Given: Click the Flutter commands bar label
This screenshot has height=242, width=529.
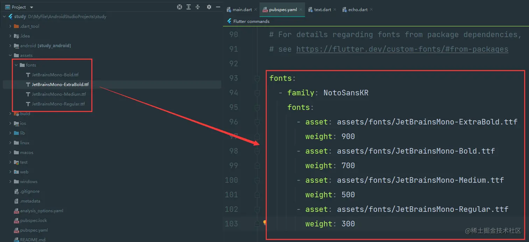Looking at the screenshot, I should click(251, 21).
